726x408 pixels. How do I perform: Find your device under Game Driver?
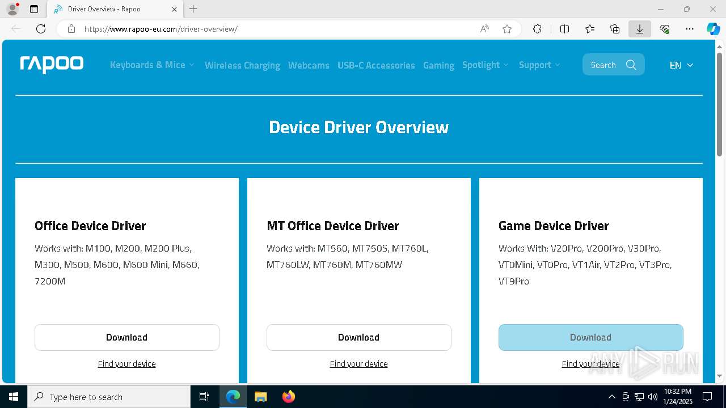click(x=590, y=364)
